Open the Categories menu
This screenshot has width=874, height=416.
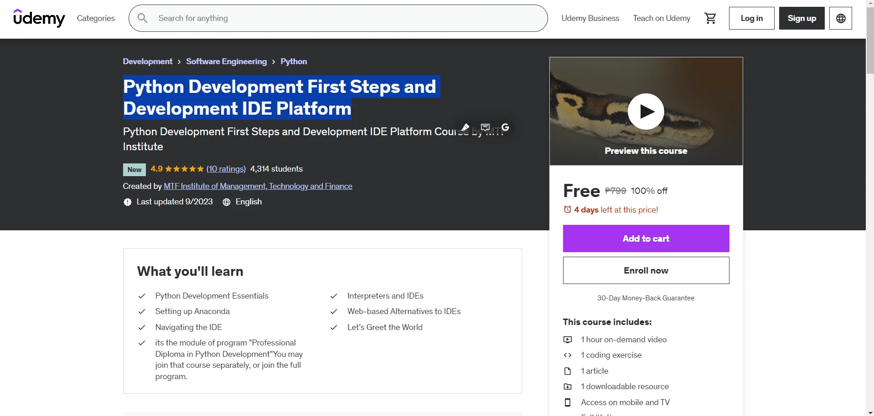coord(96,18)
